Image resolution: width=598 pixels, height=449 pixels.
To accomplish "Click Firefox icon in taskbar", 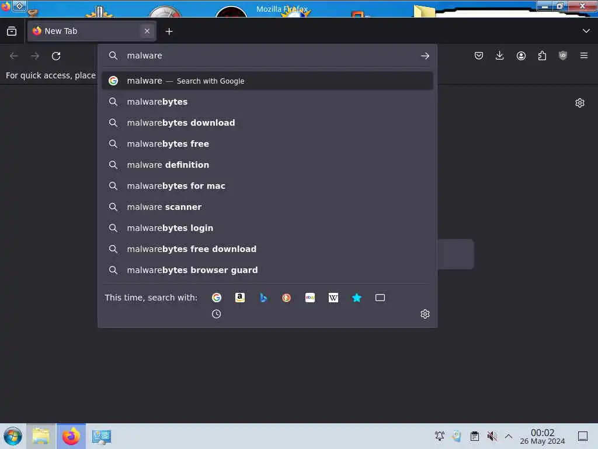I will pyautogui.click(x=71, y=436).
